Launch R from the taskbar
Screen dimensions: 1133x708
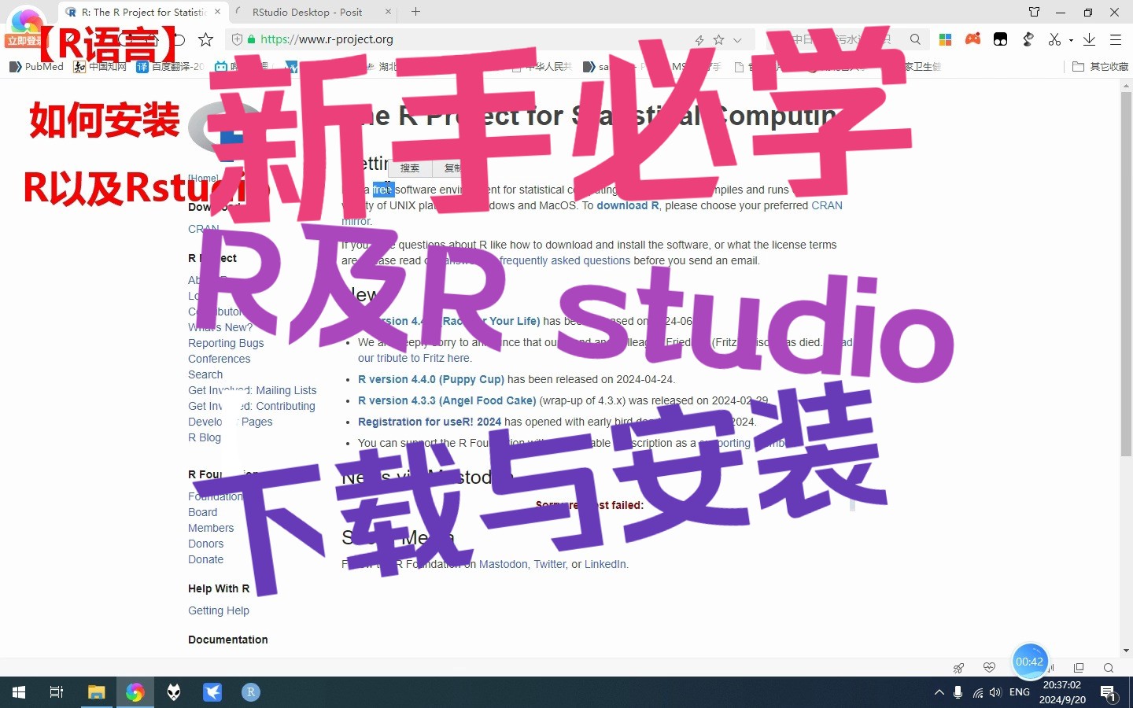click(x=250, y=692)
